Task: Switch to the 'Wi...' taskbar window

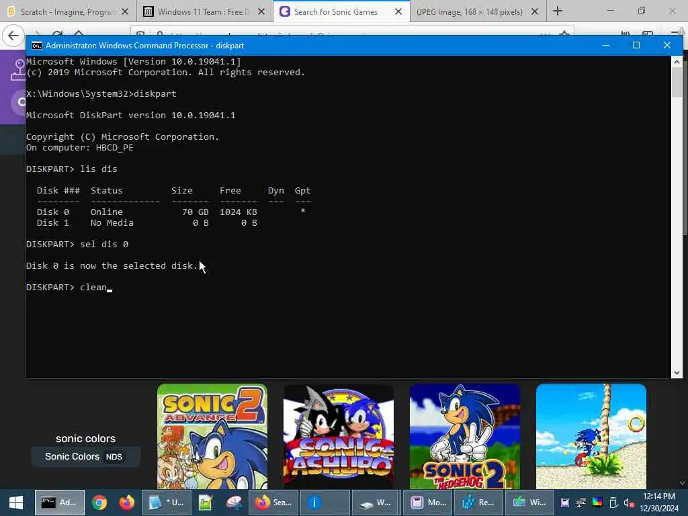Action: [529, 503]
